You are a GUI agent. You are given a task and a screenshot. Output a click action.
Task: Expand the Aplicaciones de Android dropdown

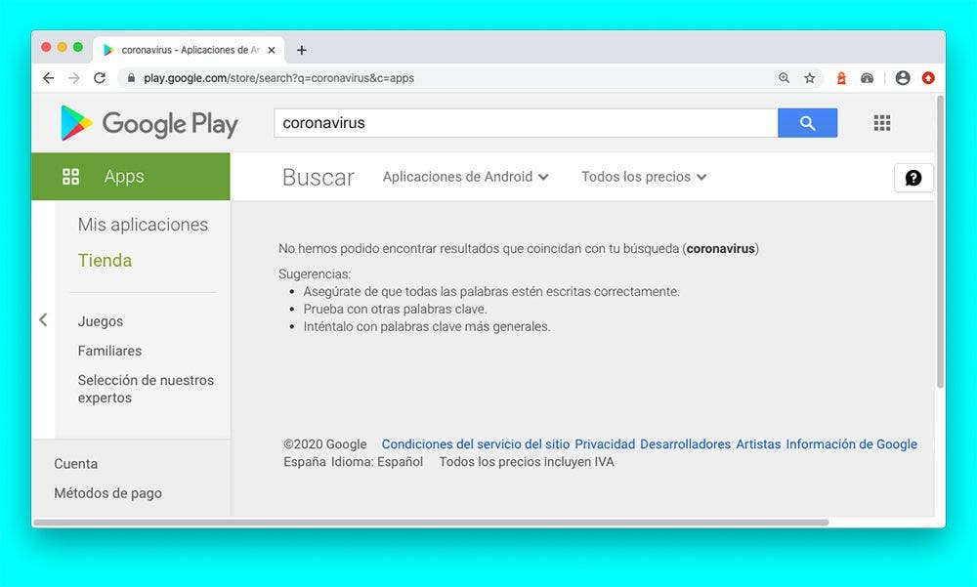[465, 177]
